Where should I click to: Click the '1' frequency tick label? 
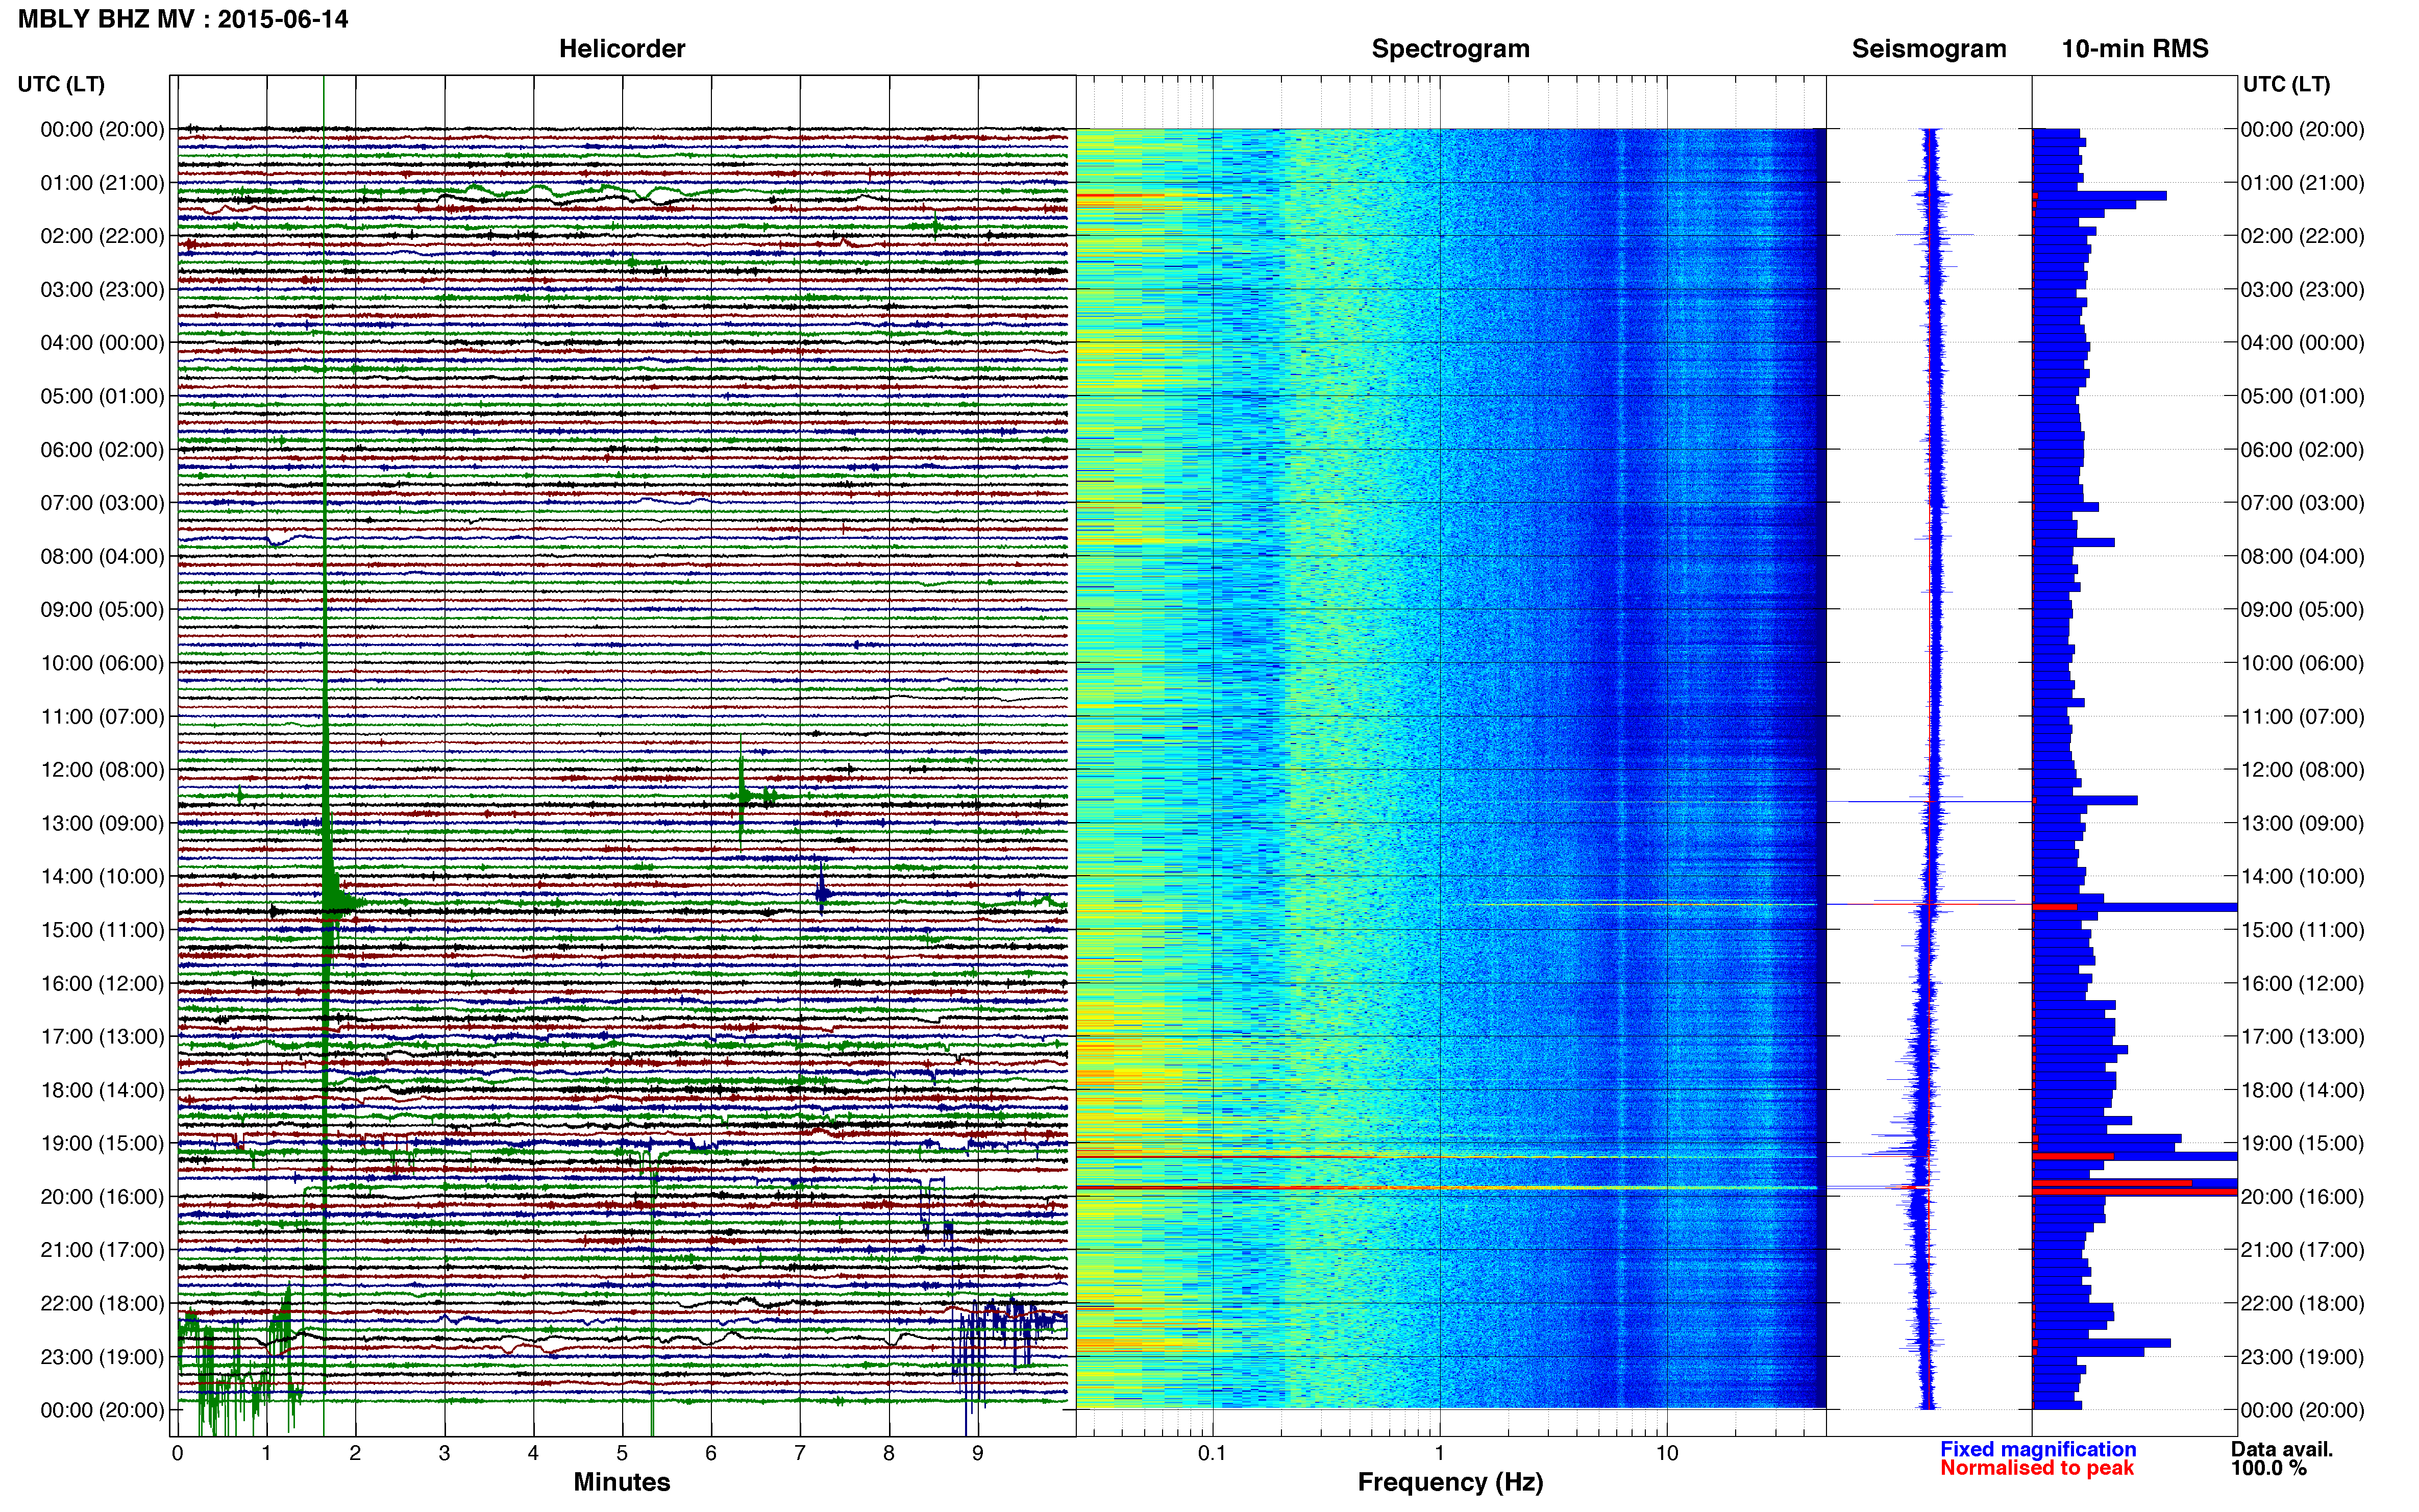(x=1440, y=1453)
